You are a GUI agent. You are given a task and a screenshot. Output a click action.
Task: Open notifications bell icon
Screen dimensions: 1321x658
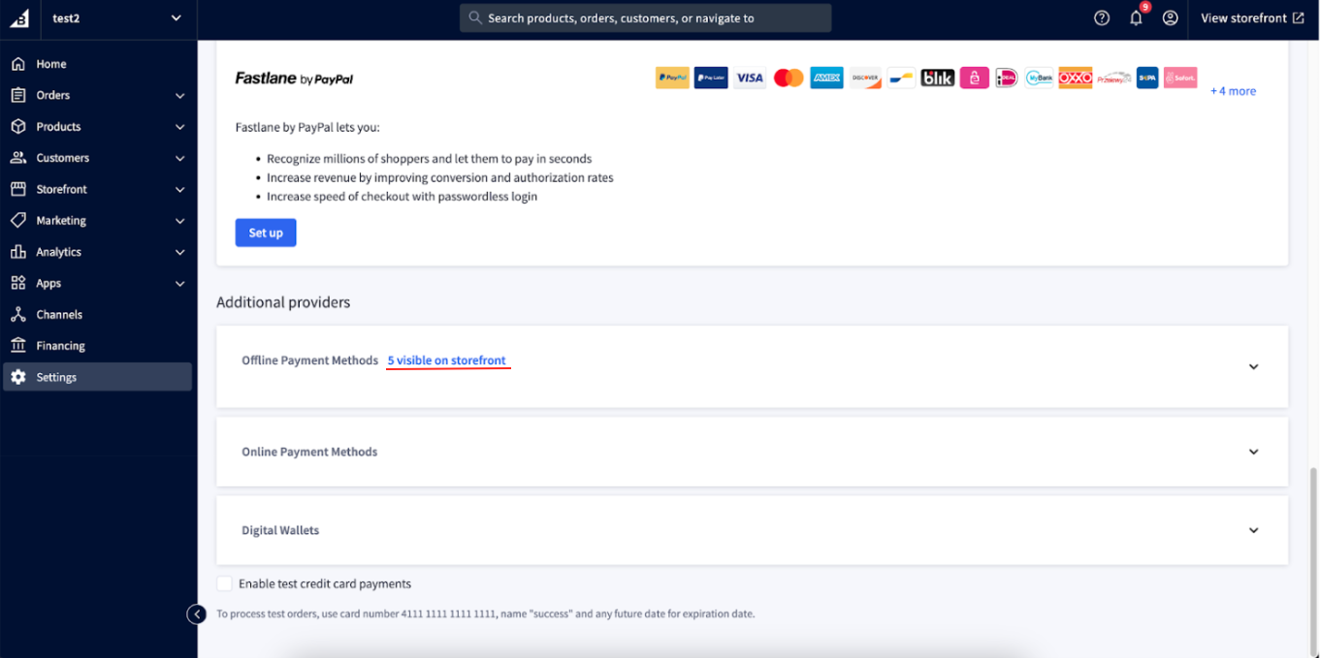pyautogui.click(x=1136, y=17)
